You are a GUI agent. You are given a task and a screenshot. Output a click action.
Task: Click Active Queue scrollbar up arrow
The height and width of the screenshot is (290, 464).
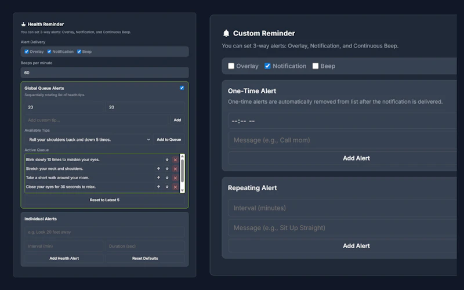tap(182, 156)
